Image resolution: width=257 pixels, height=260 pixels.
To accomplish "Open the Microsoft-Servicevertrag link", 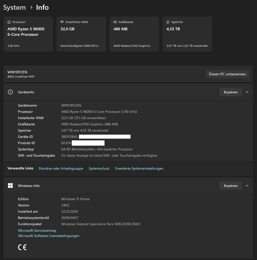I will 37,230.
